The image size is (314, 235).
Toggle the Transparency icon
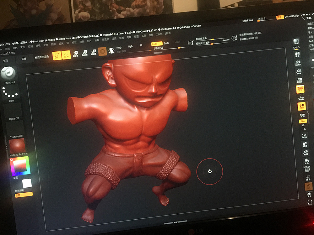(x=308, y=178)
